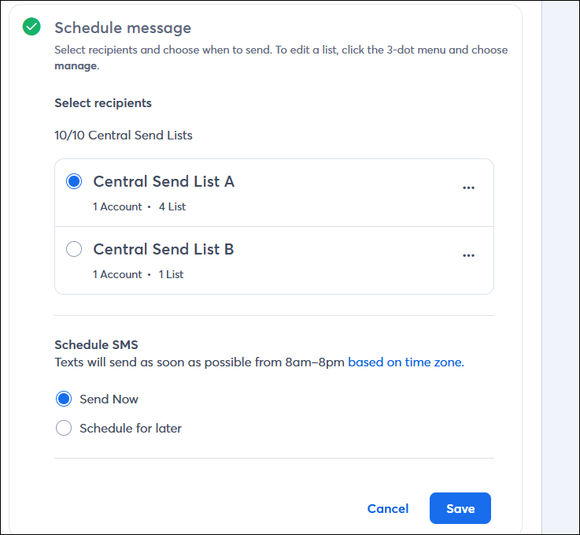Click the Schedule for later label text
Image resolution: width=580 pixels, height=535 pixels.
click(131, 429)
